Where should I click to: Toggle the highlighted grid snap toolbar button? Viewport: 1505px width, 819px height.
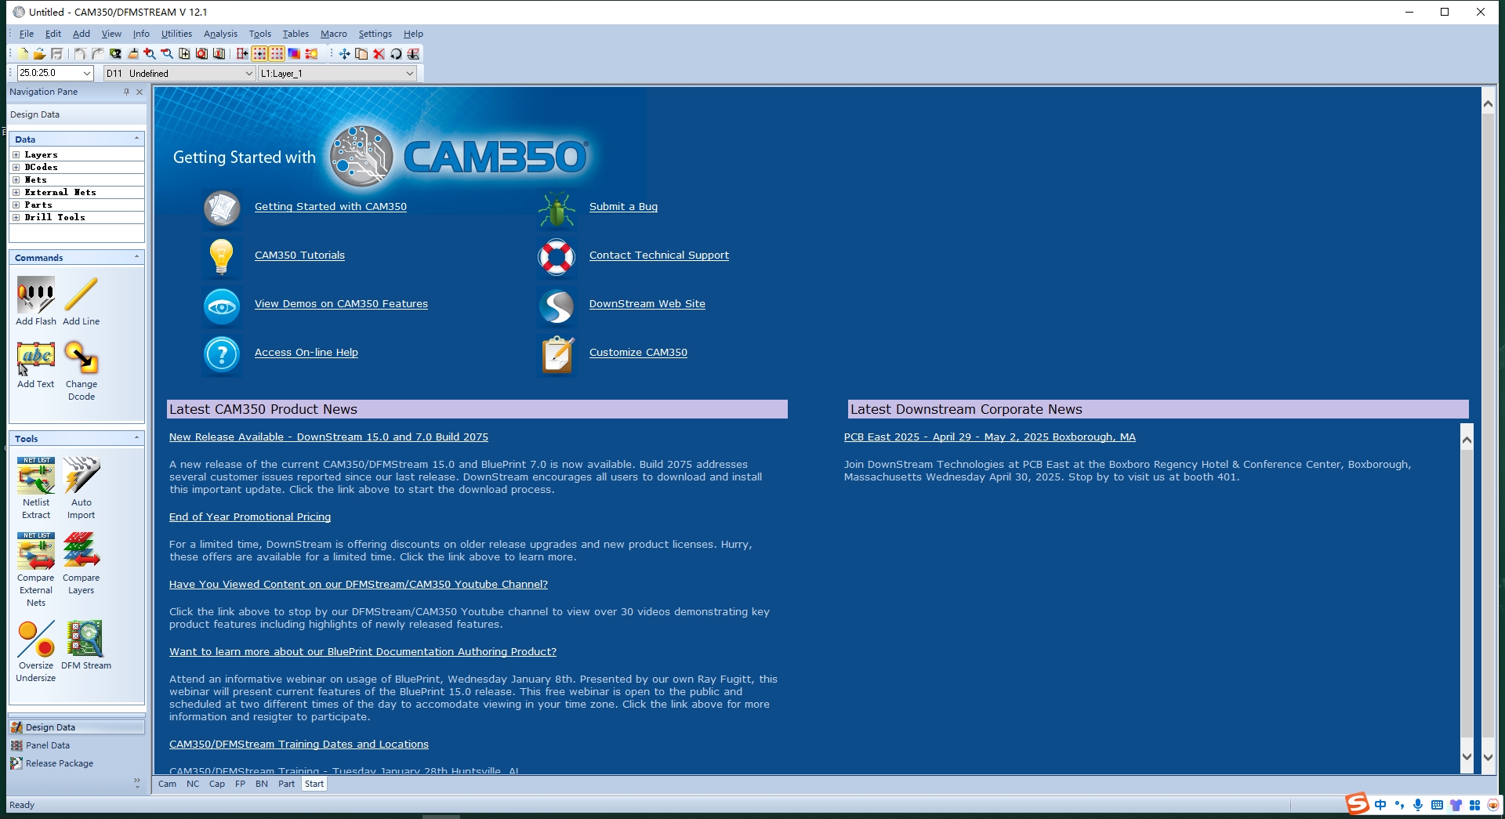259,53
